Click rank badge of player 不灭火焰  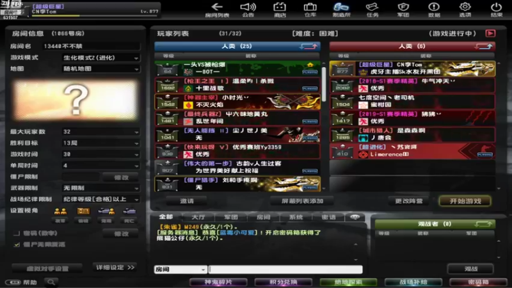pyautogui.click(x=167, y=102)
